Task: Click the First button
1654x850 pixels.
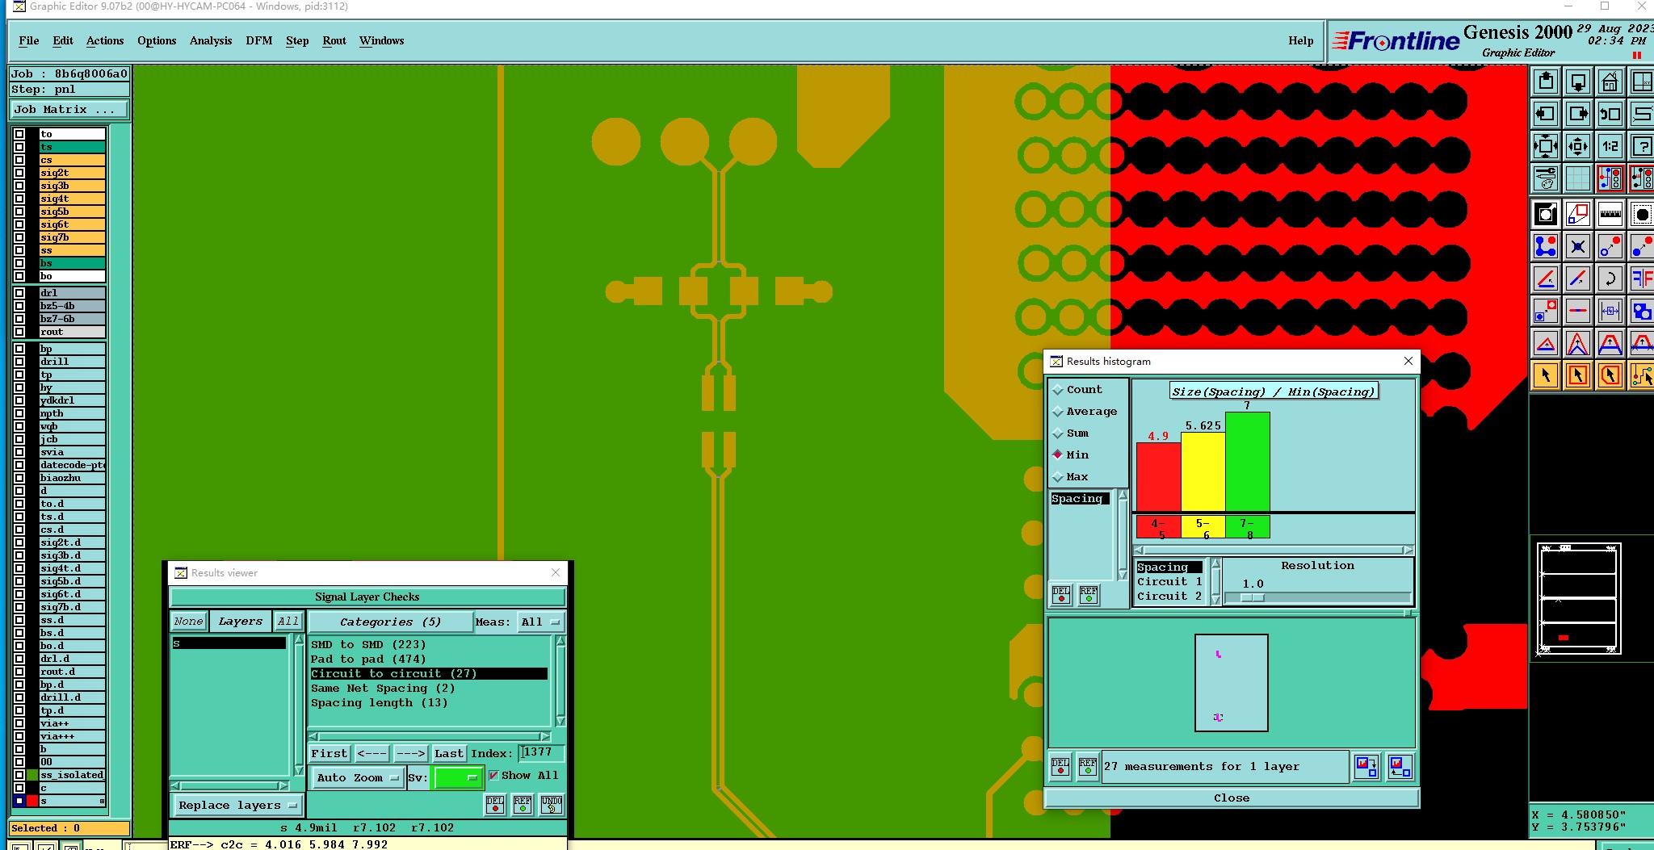Action: [x=330, y=754]
